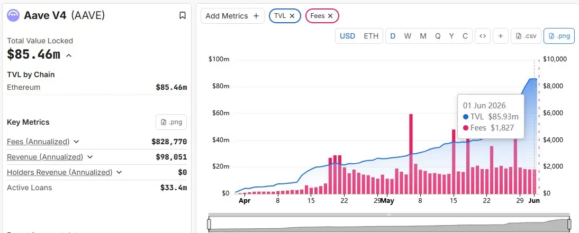Expand Holders Revenue (Annualized) details
This screenshot has width=579, height=233.
pos(119,172)
